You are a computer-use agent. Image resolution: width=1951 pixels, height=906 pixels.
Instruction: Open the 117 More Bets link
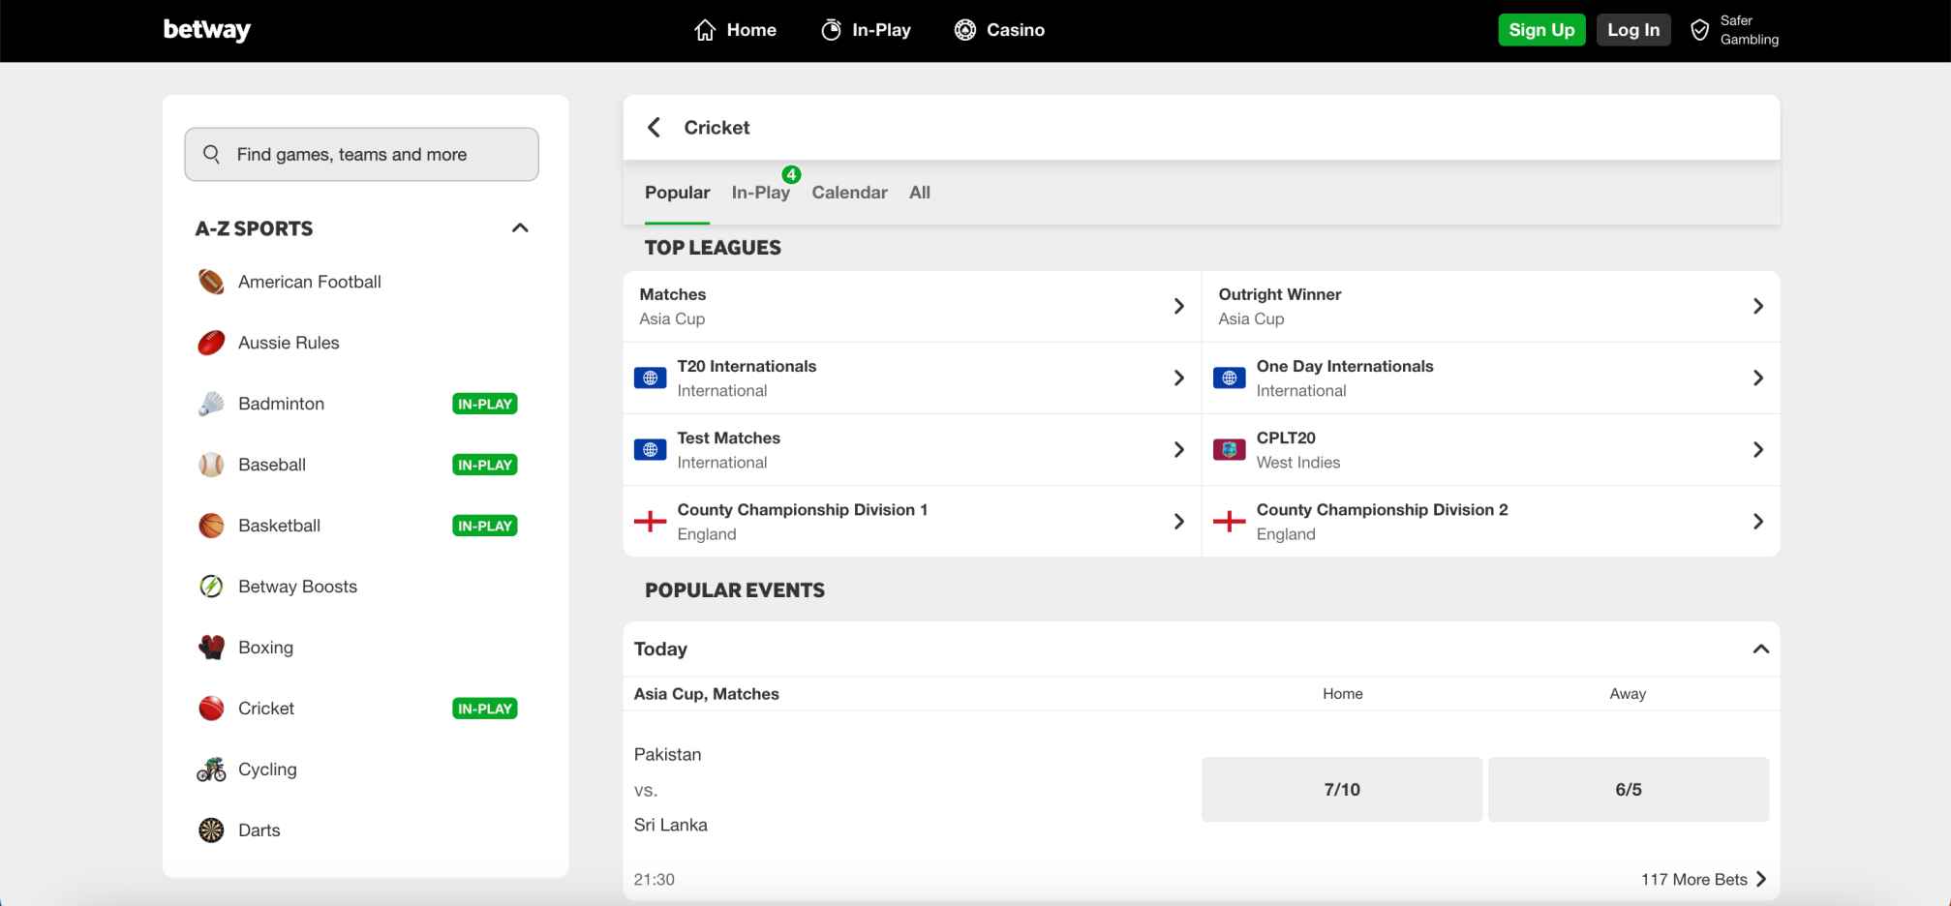tap(1703, 879)
